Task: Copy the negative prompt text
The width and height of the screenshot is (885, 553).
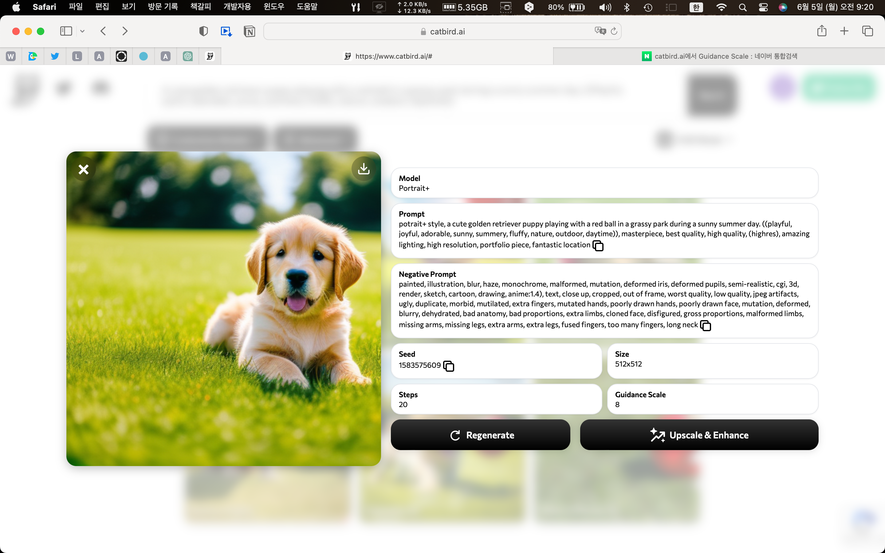Action: click(x=705, y=326)
